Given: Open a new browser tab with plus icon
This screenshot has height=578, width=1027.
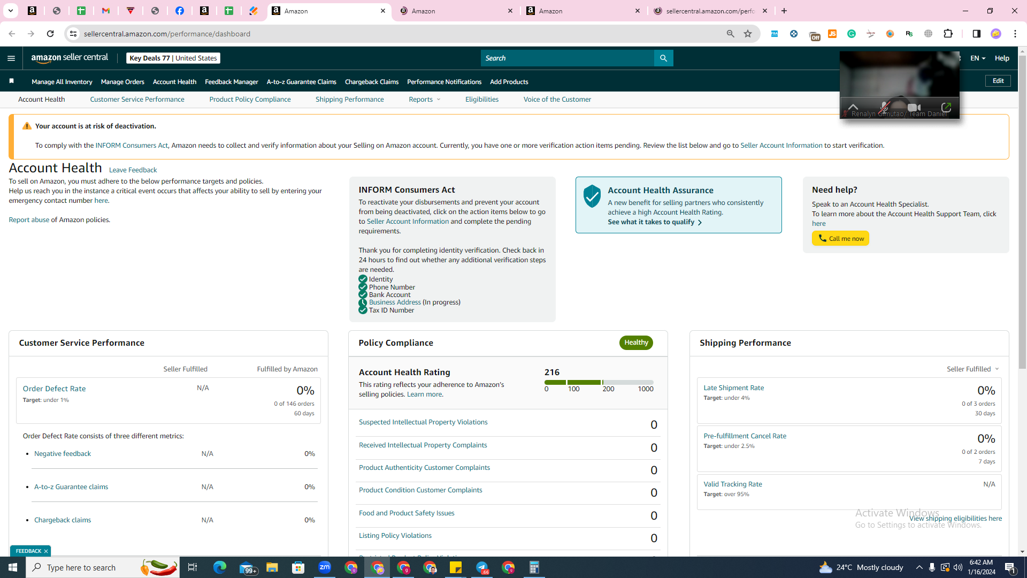Looking at the screenshot, I should click(784, 11).
